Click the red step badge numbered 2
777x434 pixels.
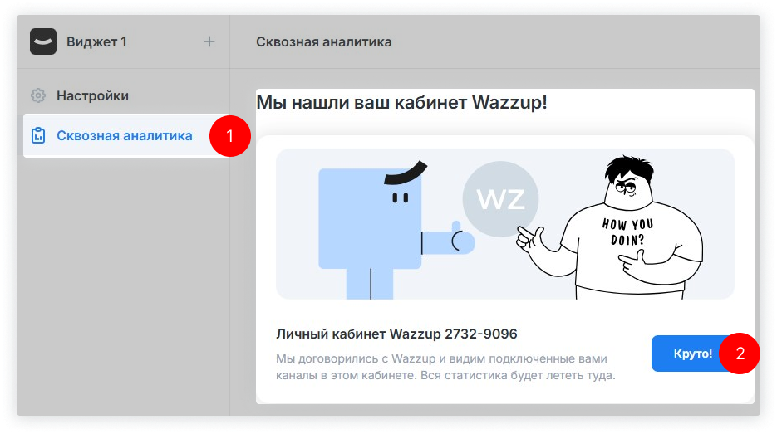point(739,354)
